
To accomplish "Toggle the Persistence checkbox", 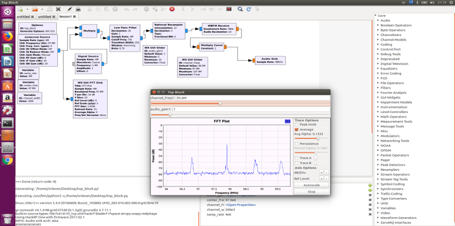I will pos(297,143).
